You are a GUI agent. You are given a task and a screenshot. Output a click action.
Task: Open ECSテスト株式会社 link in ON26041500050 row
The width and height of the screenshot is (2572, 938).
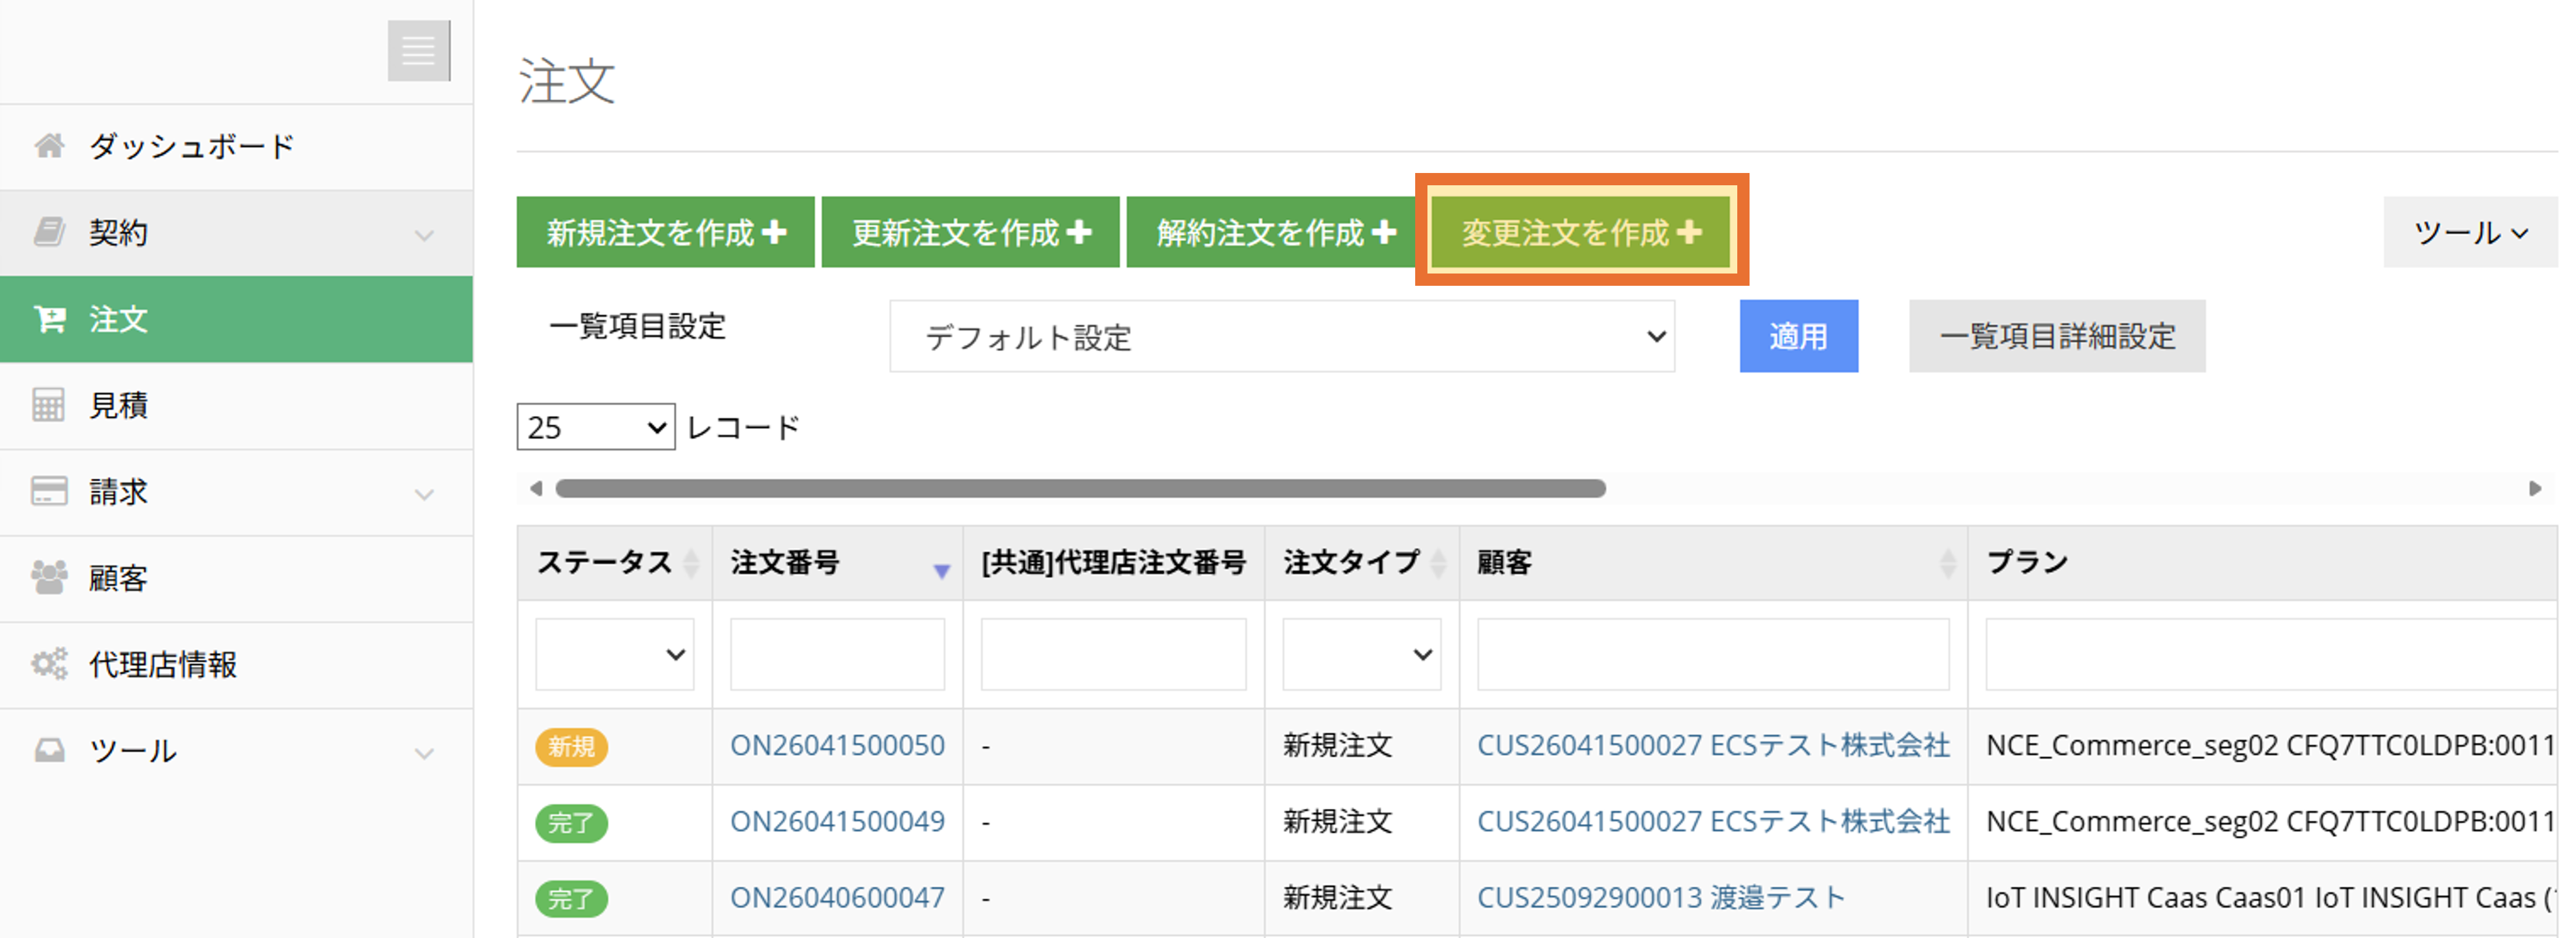[x=1713, y=745]
